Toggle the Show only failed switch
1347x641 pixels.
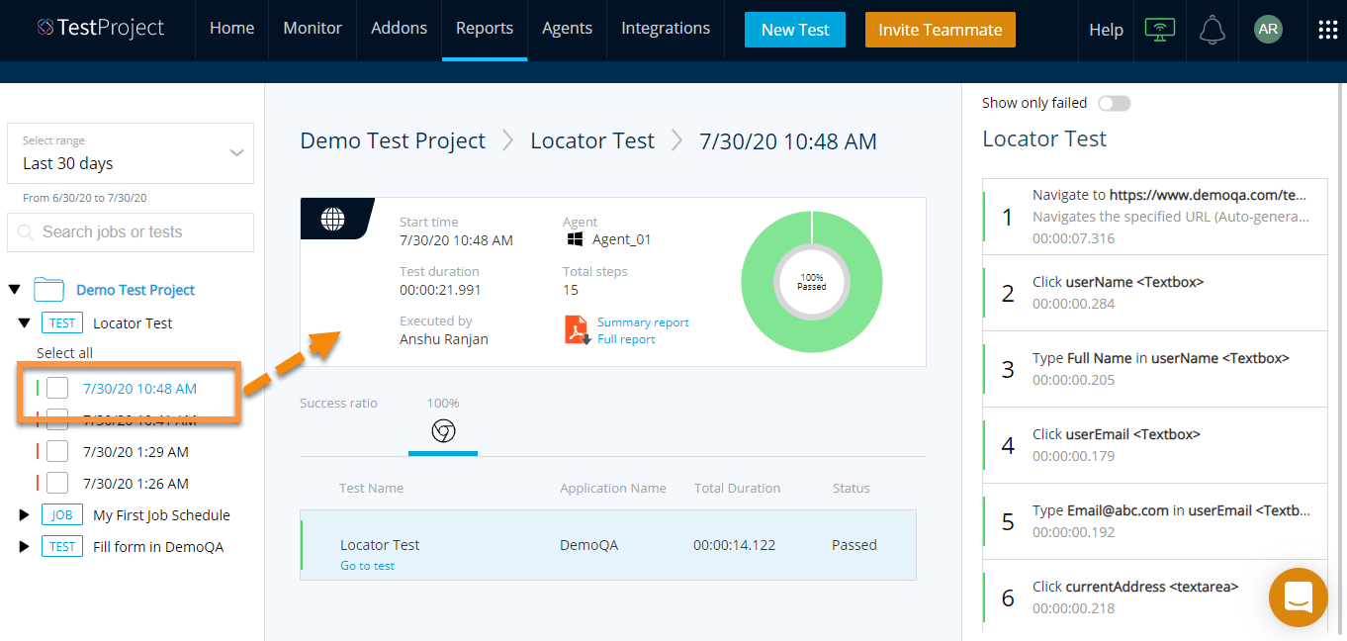pos(1114,103)
